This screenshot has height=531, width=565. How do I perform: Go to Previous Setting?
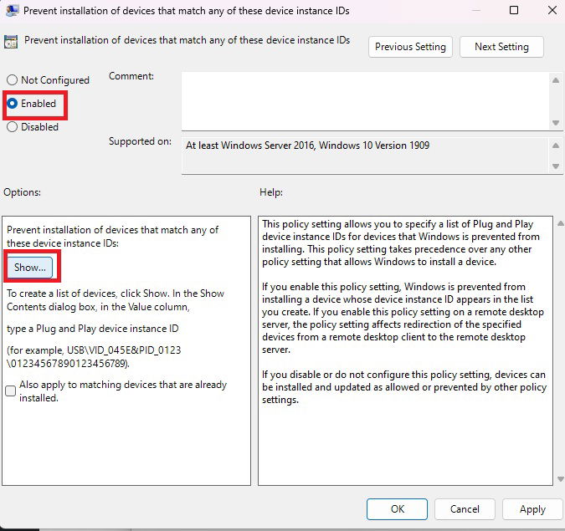point(410,47)
